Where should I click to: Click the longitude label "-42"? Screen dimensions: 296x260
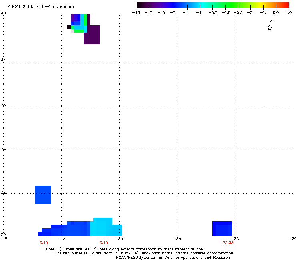(61, 239)
